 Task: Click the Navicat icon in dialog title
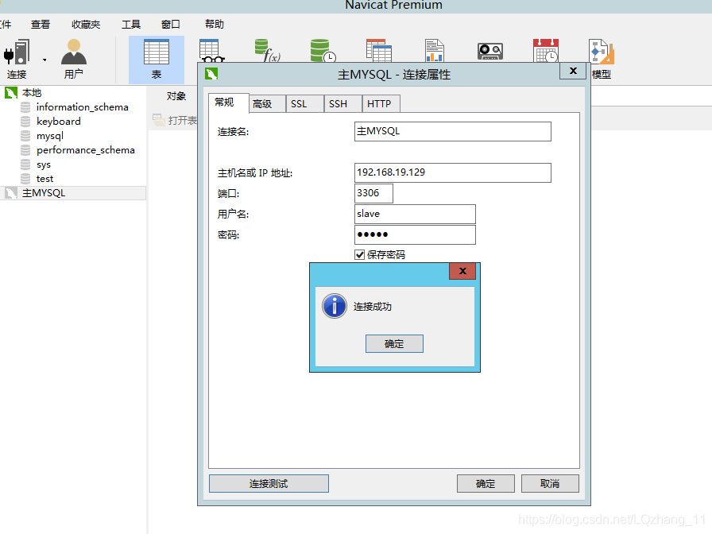[x=211, y=74]
